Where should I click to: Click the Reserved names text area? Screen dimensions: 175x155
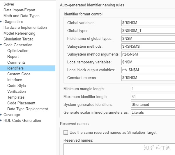click(119, 149)
